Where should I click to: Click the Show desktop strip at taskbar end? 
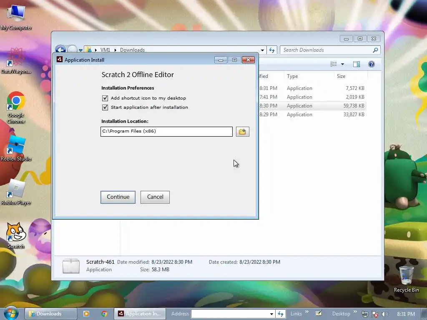point(424,314)
